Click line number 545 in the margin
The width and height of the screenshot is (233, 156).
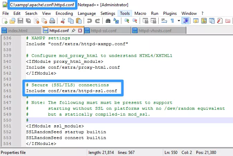[x=7, y=91]
